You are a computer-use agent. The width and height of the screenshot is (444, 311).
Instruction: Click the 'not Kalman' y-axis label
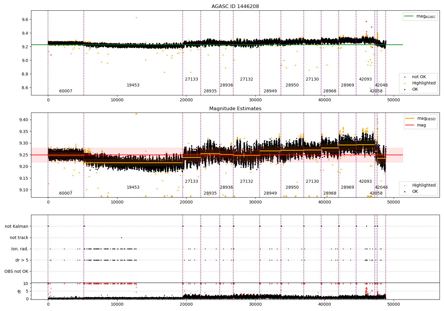pos(17,226)
